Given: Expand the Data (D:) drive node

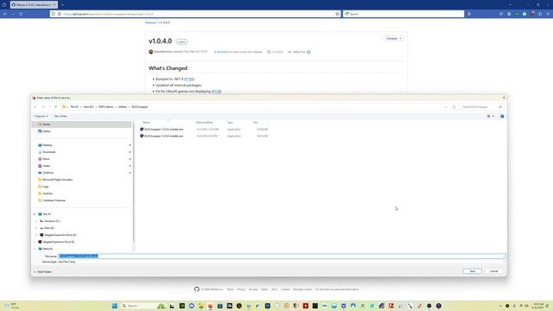Looking at the screenshot, I should (x=36, y=228).
